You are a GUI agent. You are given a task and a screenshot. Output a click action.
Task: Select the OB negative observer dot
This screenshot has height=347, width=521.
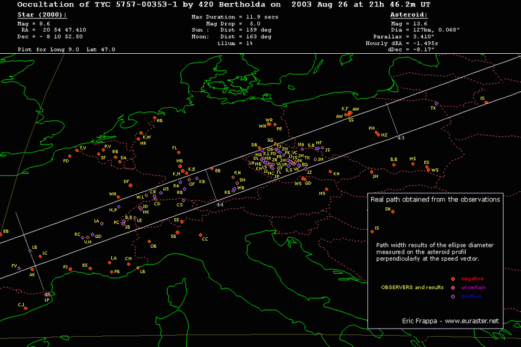tap(149, 242)
